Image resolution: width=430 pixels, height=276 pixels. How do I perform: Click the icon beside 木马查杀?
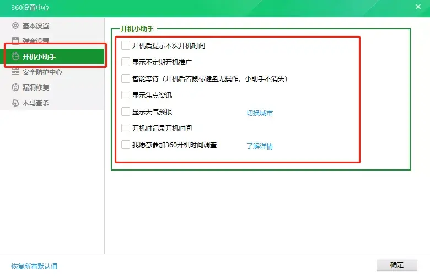pyautogui.click(x=15, y=103)
